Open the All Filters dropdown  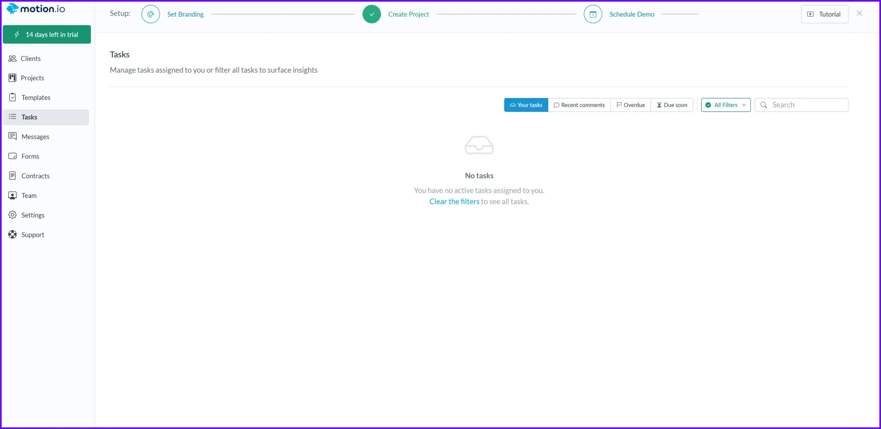pos(725,105)
